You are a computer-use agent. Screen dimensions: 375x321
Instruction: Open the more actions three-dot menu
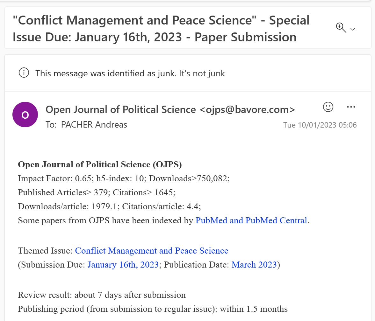tap(351, 107)
